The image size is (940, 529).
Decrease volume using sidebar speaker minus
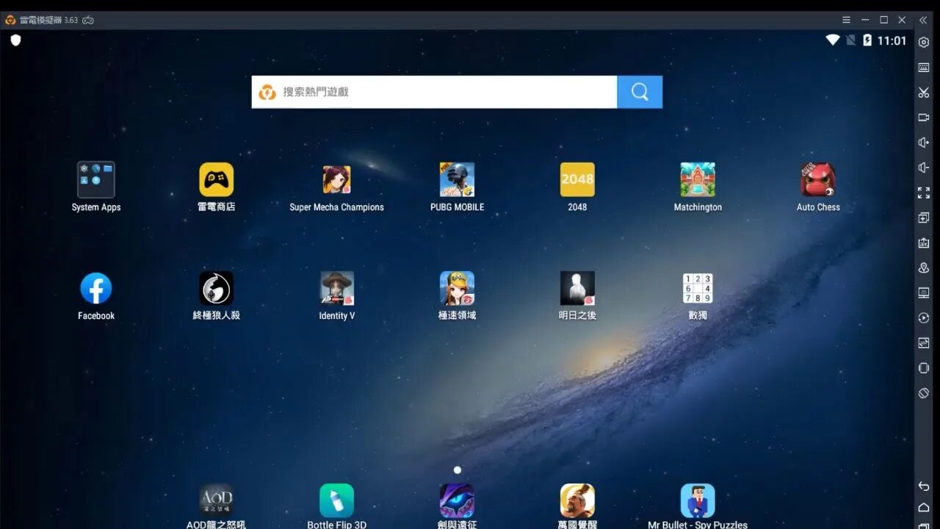point(924,168)
